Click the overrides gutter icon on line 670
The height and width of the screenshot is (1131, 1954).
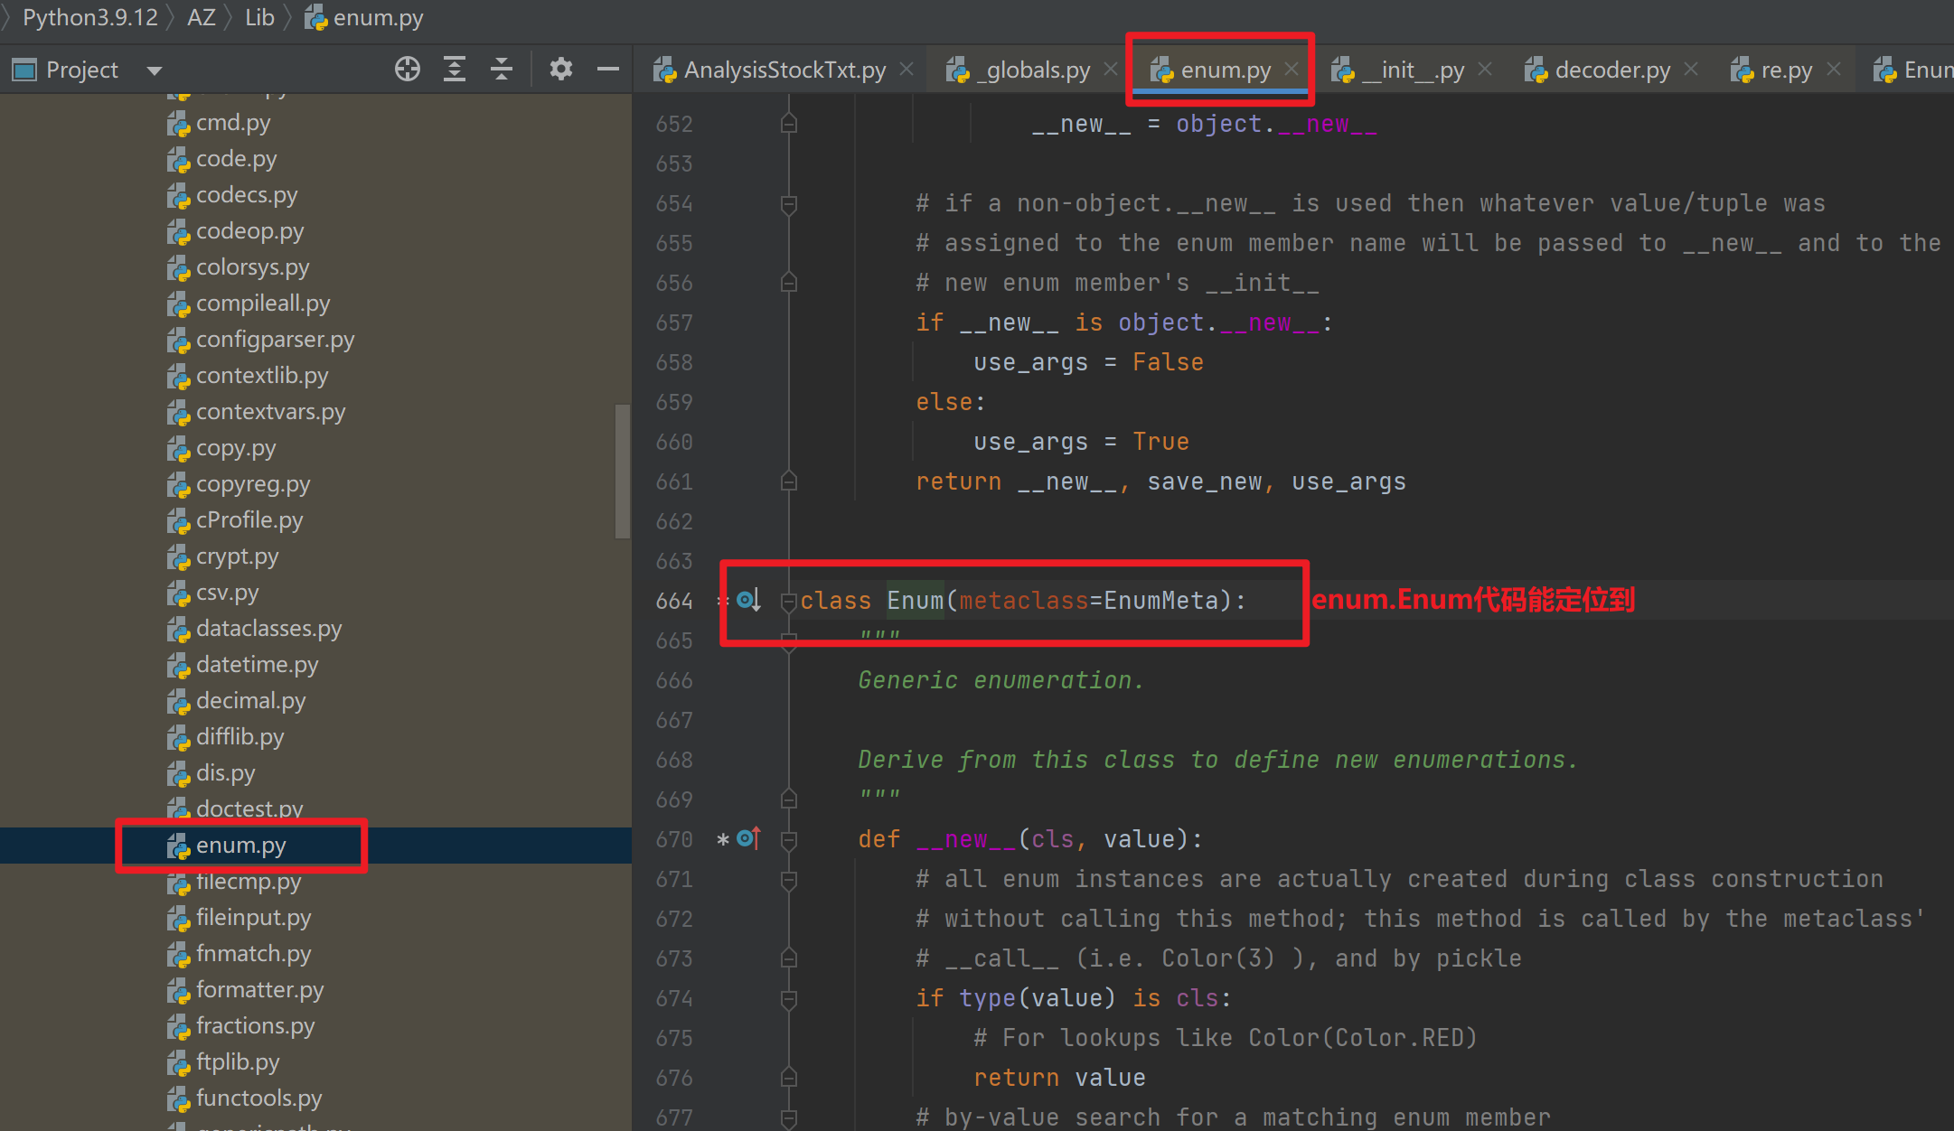(747, 838)
